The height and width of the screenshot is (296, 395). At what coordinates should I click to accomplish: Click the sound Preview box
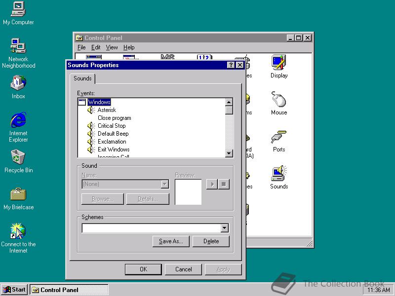[188, 192]
